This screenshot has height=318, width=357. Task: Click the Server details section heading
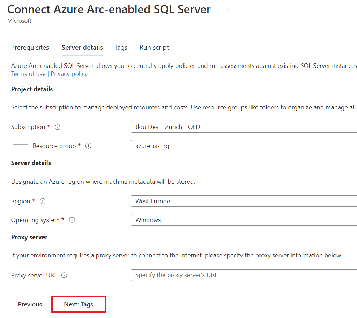pyautogui.click(x=31, y=163)
